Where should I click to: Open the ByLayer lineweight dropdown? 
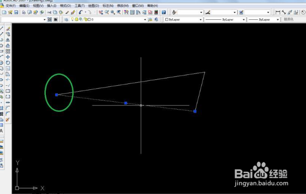click(x=278, y=20)
